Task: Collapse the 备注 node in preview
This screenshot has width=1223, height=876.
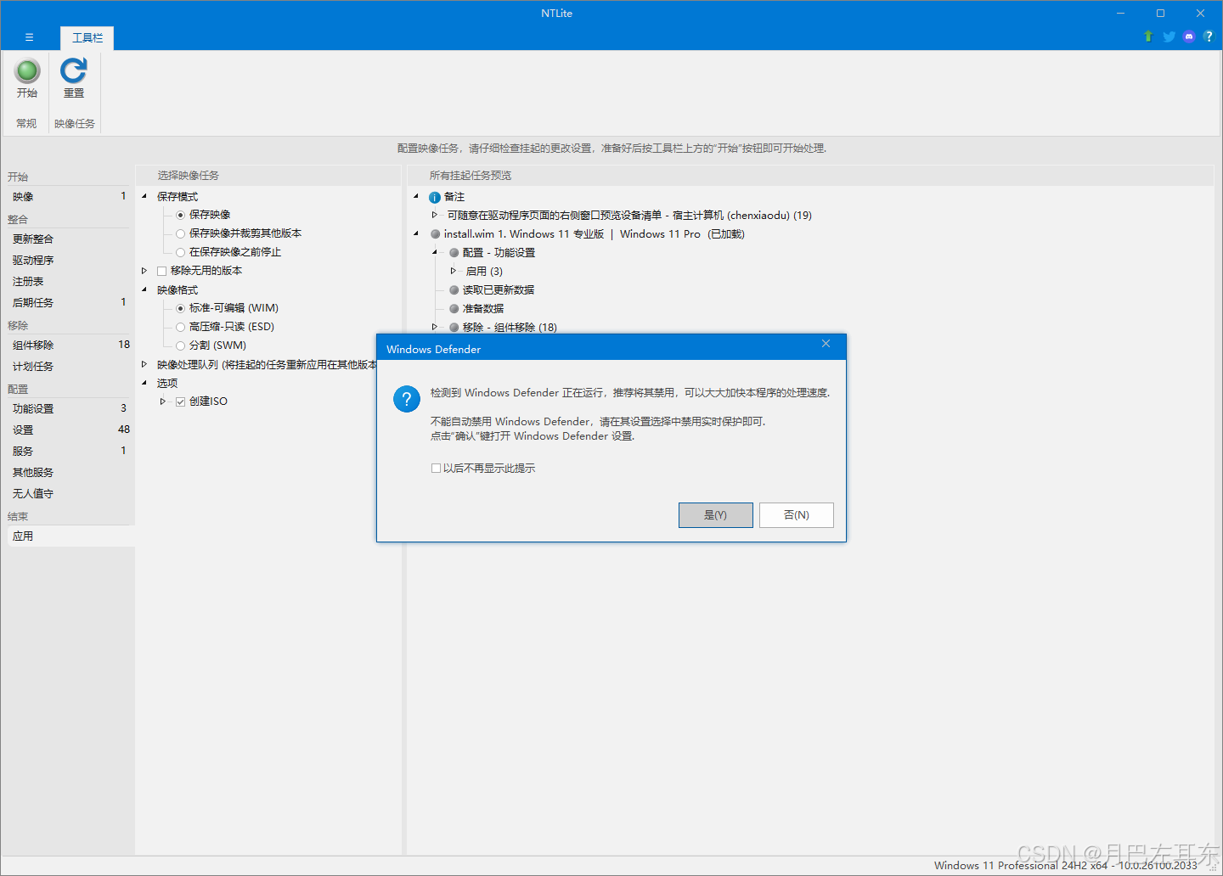Action: click(416, 196)
